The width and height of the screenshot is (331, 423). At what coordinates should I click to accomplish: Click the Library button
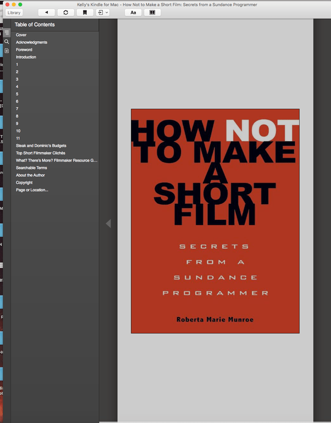[x=14, y=13]
